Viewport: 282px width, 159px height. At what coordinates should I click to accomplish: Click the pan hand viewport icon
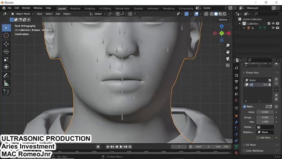pyautogui.click(x=228, y=52)
